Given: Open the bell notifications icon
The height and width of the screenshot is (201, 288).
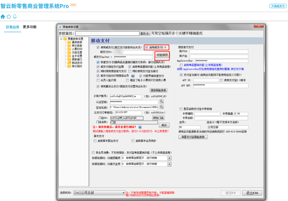Looking at the screenshot, I should pos(15,17).
